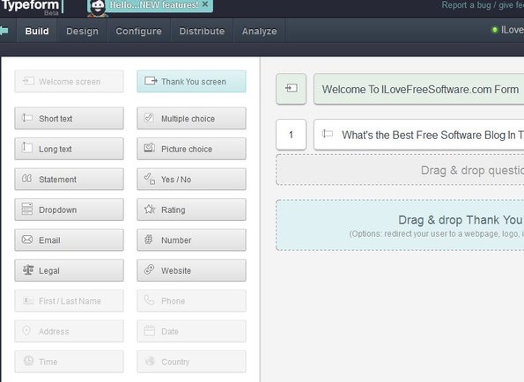Select the Thank You screen button
The image size is (524, 382).
click(191, 81)
